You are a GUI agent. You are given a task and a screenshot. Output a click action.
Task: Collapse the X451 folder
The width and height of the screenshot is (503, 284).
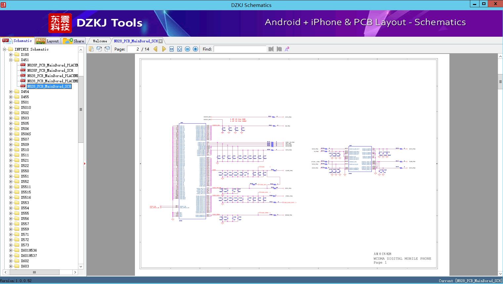pos(11,60)
